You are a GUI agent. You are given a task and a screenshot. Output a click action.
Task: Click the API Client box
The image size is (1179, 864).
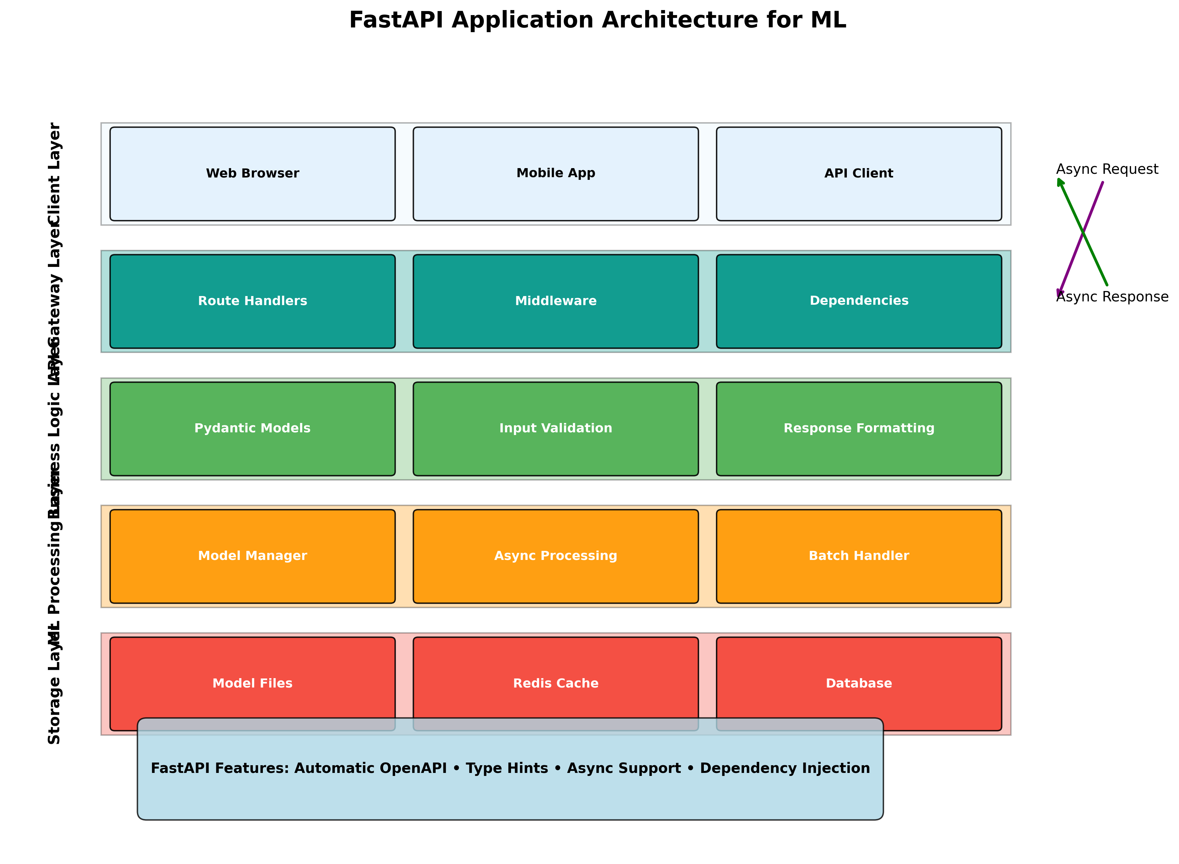(x=859, y=173)
